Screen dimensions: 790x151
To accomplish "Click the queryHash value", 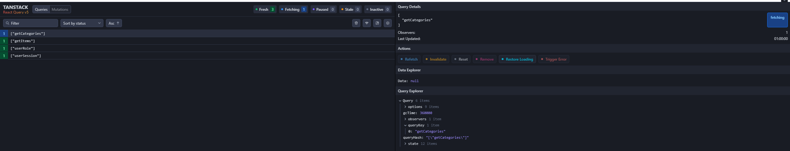I will [x=447, y=137].
